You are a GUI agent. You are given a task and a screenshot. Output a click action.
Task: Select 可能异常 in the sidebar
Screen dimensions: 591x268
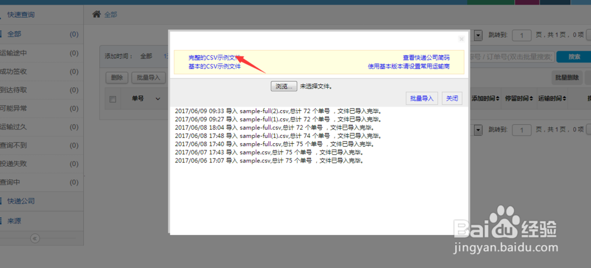click(41, 108)
